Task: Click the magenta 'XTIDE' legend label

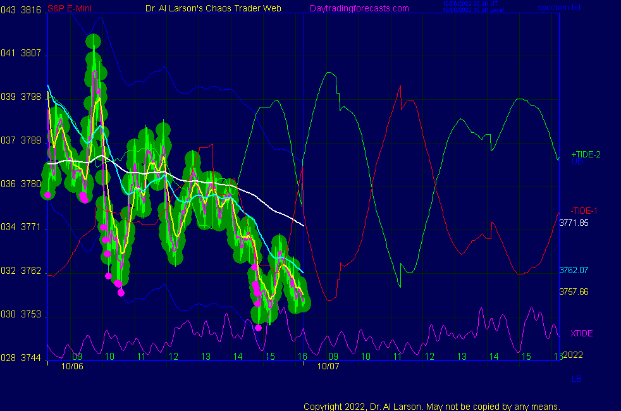Action: pos(581,333)
